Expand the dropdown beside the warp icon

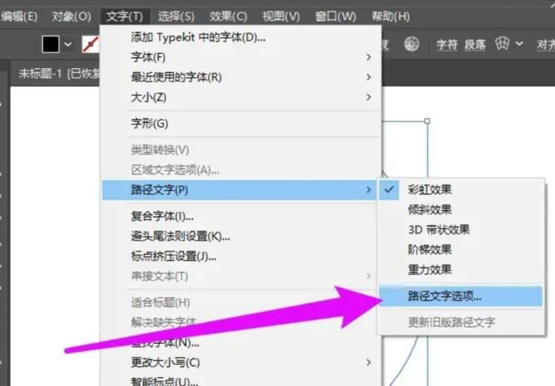519,44
